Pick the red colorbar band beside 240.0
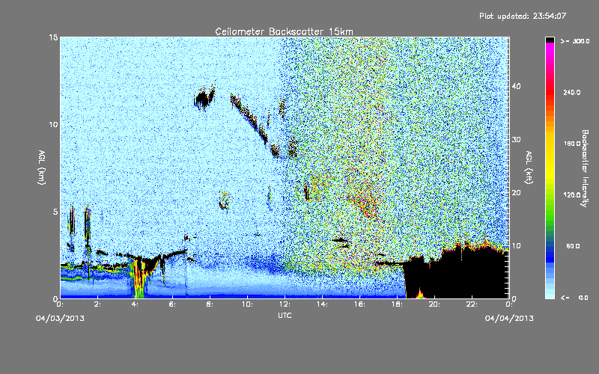 550,92
